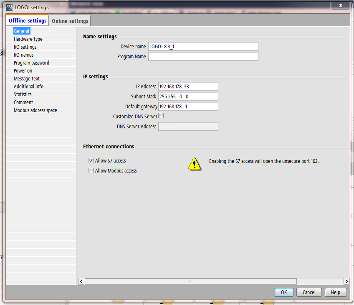Viewport: 354px width, 305px height.
Task: Enable the Allow Modbus access checkbox
Action: [x=91, y=171]
